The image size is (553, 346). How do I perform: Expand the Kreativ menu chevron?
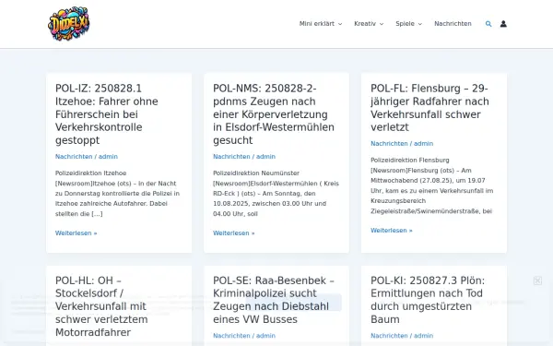382,24
